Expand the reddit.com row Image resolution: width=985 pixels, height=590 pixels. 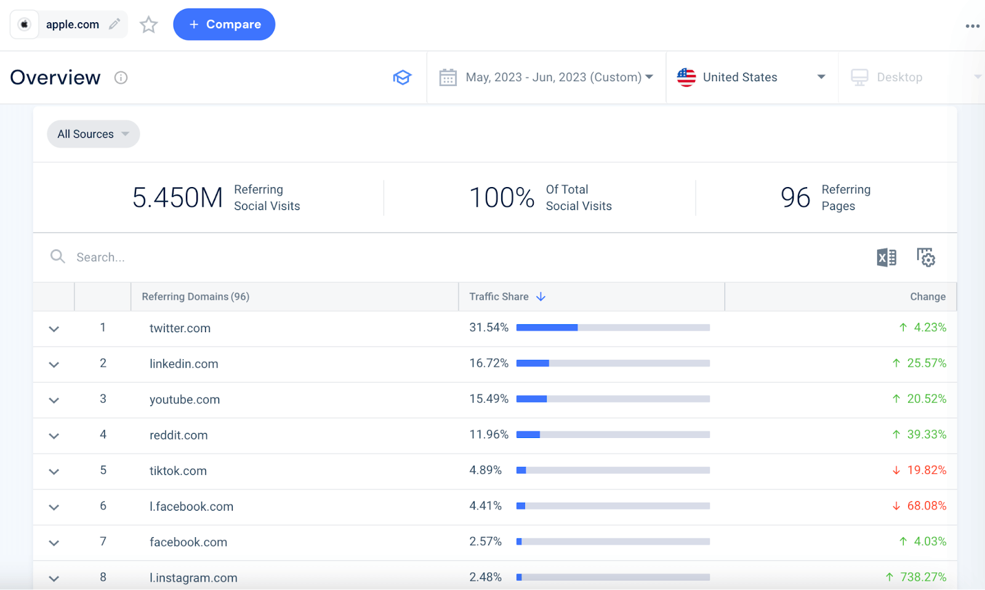coord(54,436)
